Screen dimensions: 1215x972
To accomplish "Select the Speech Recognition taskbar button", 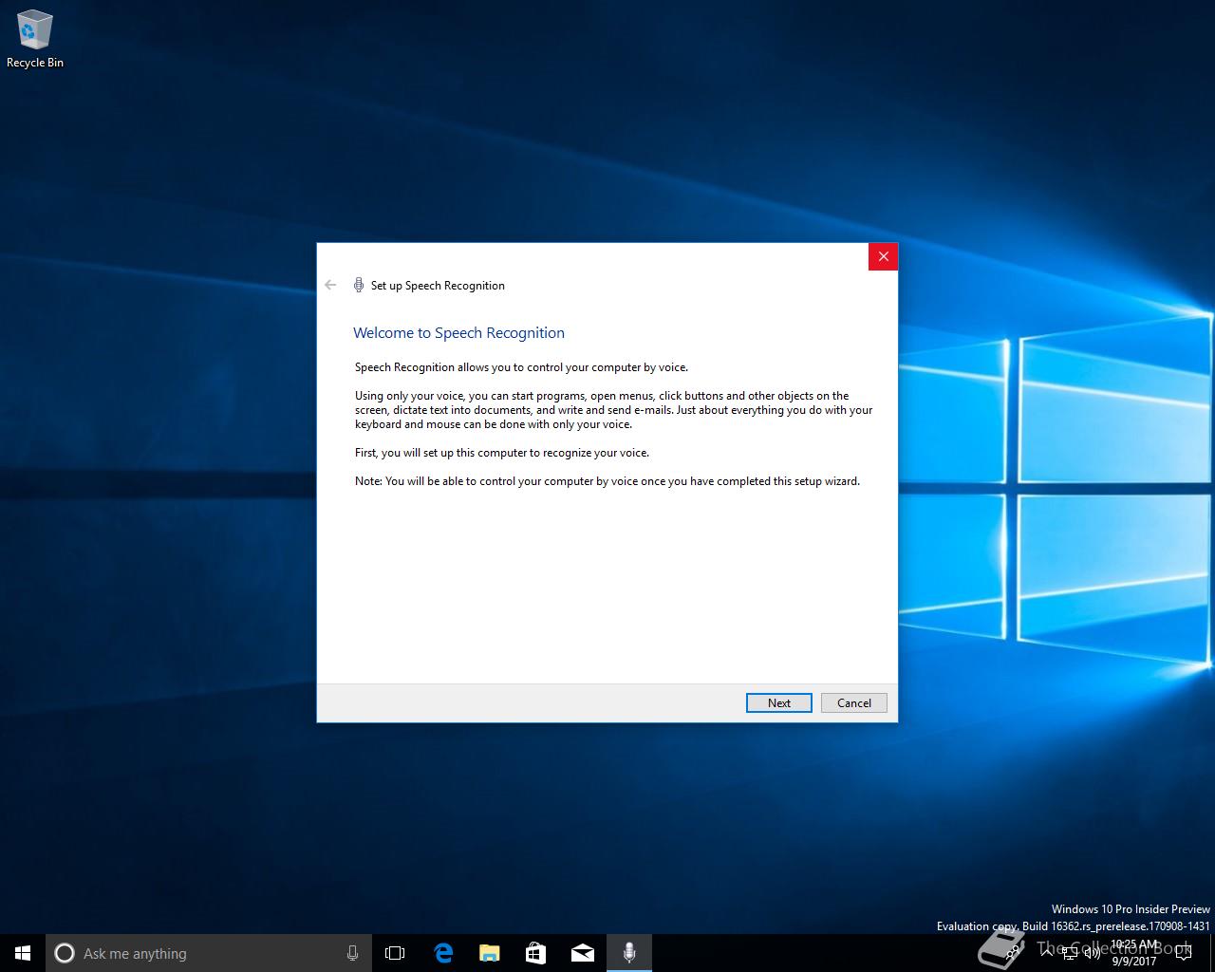I will click(x=628, y=953).
